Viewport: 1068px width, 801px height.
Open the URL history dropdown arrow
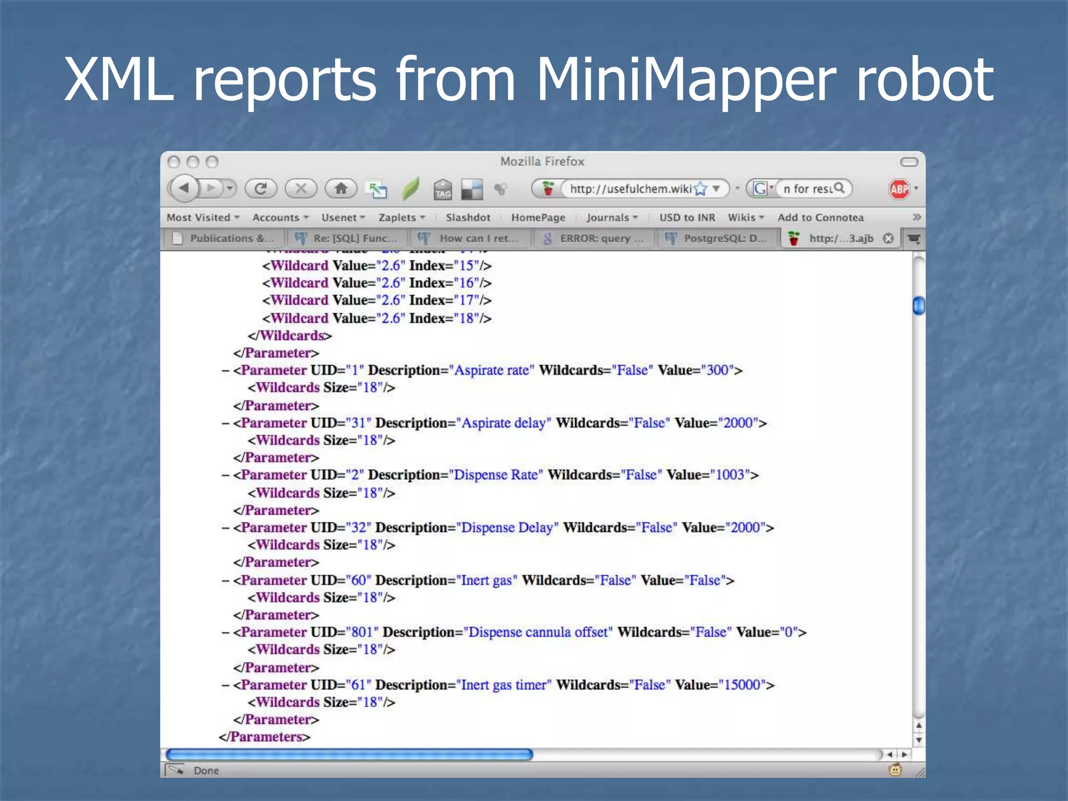pos(717,189)
